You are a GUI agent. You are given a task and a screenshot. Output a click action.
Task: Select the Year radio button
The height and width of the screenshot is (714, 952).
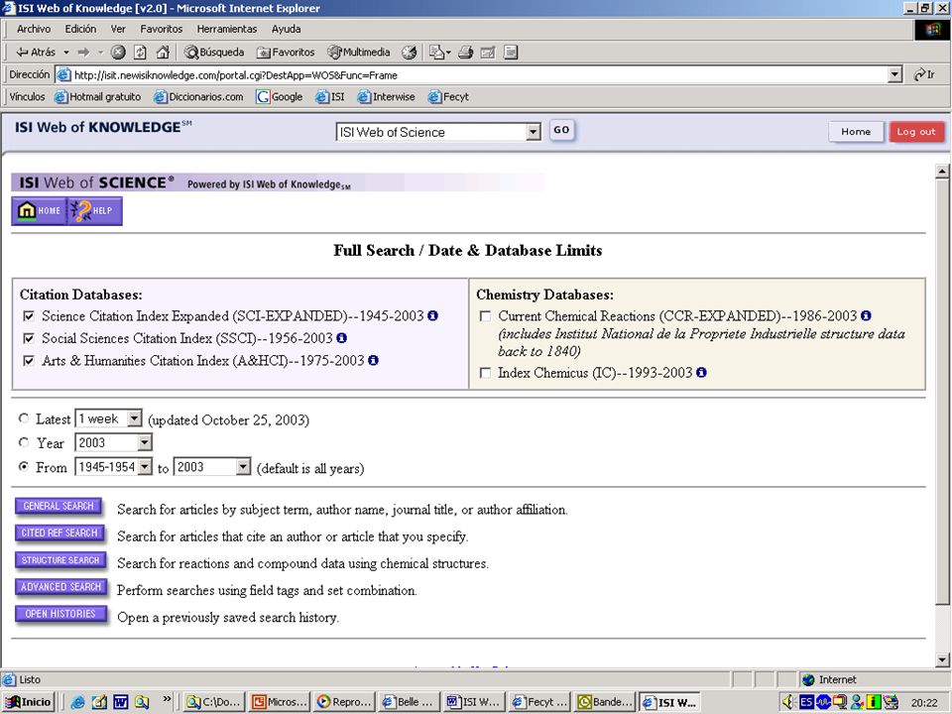click(x=24, y=442)
